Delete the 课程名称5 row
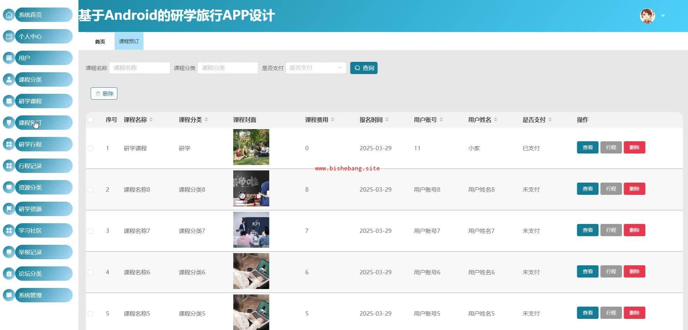This screenshot has width=688, height=330. tap(634, 313)
